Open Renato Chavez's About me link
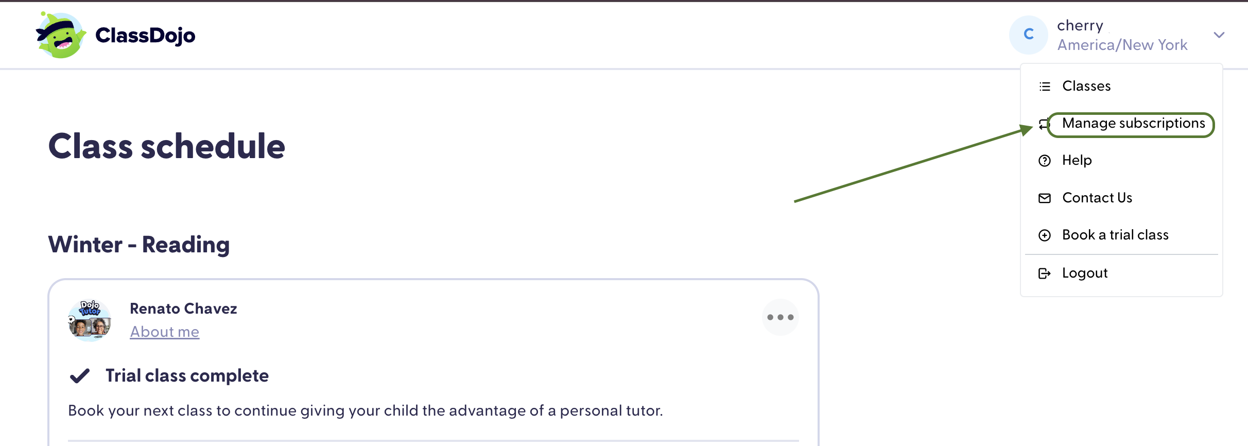Screen dimensions: 1248x446 point(164,332)
